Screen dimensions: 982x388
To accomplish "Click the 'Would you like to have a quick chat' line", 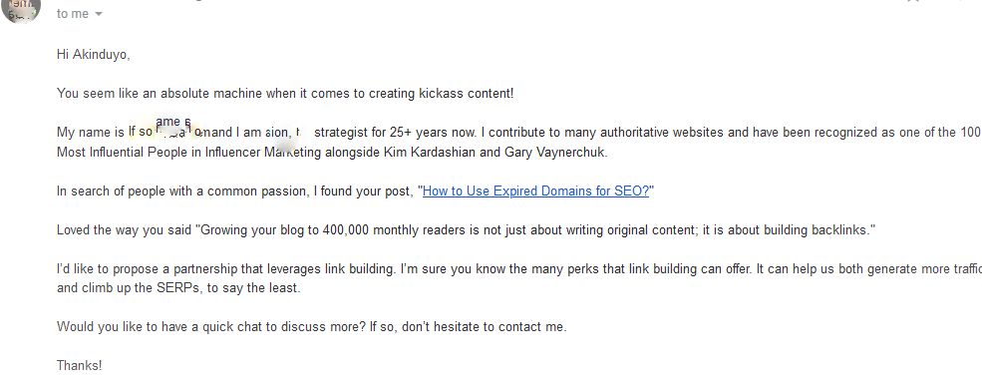I will click(x=311, y=326).
